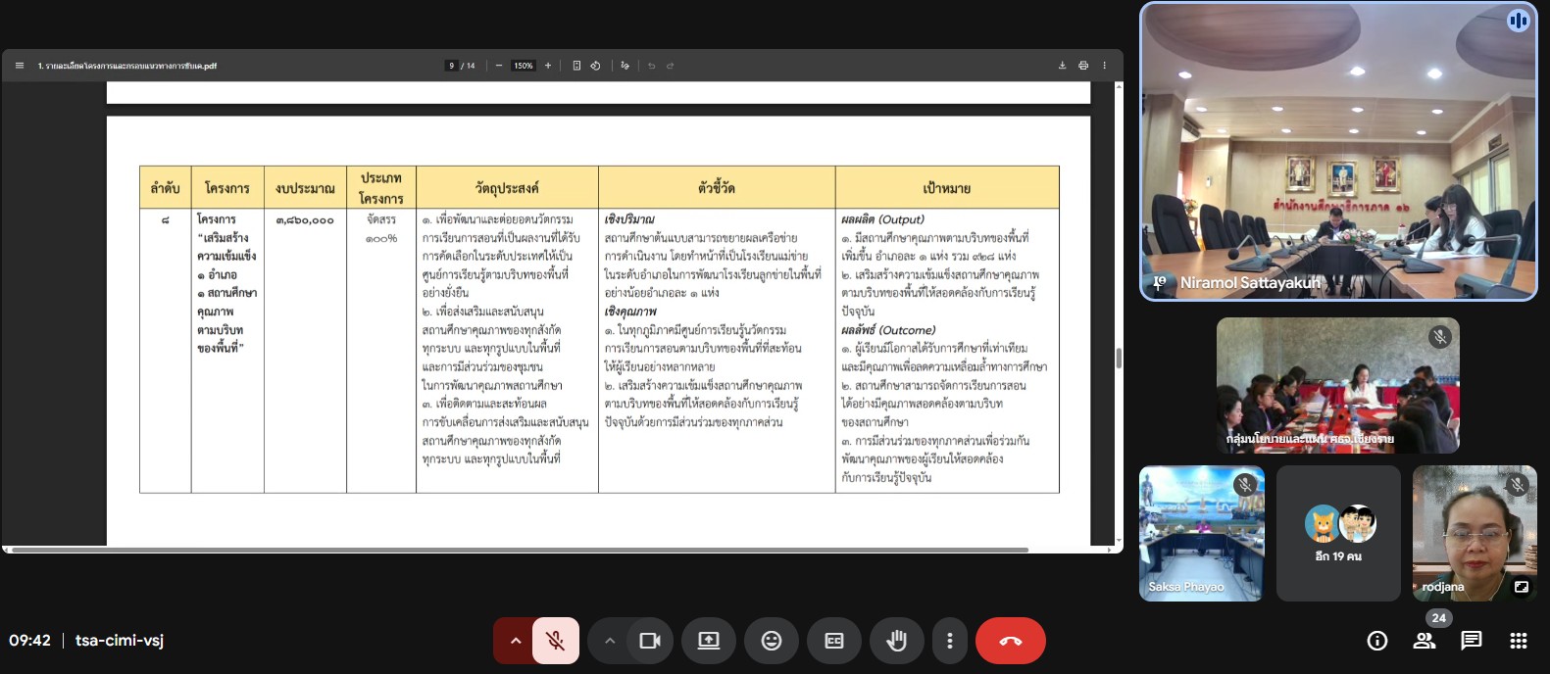Open the PDF viewer sidebar hamburger menu
This screenshot has width=1550, height=674.
(19, 66)
